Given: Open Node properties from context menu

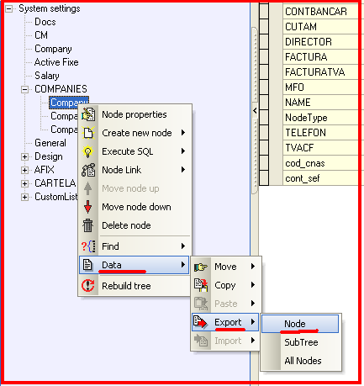Looking at the screenshot, I should 135,114.
